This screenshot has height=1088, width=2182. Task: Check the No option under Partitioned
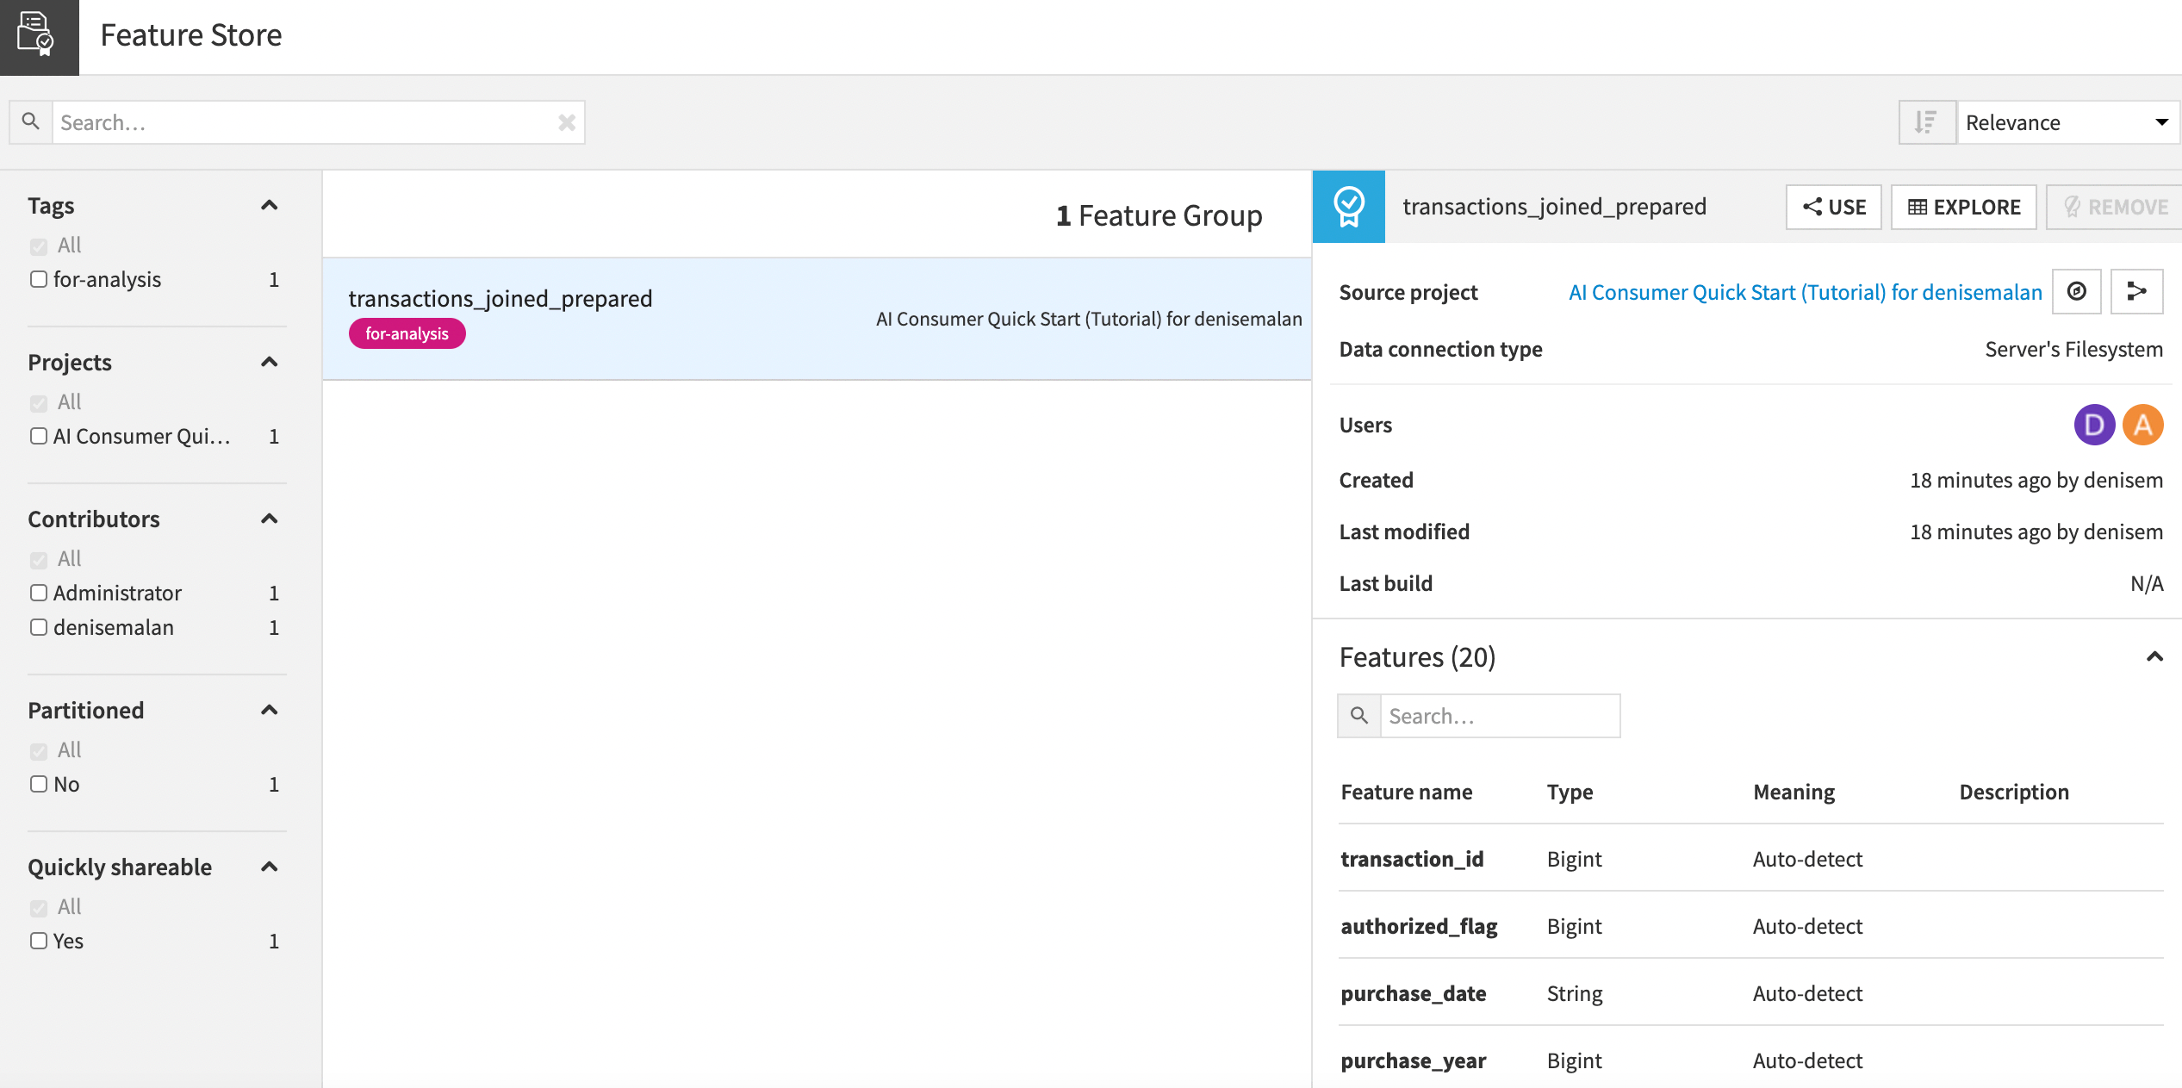coord(38,784)
